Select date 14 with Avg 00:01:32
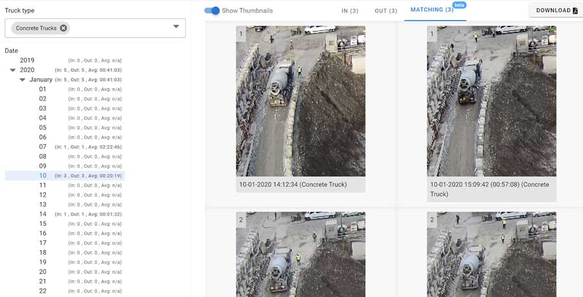Screen dimensions: 583x297 (x=65, y=214)
